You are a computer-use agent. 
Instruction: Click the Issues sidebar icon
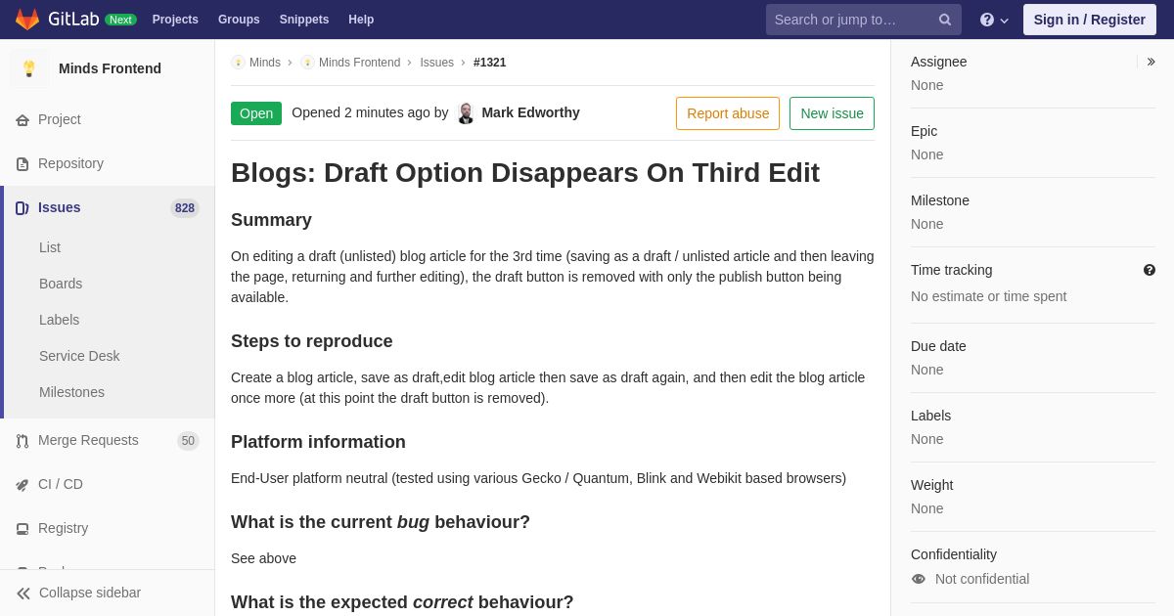[x=23, y=208]
